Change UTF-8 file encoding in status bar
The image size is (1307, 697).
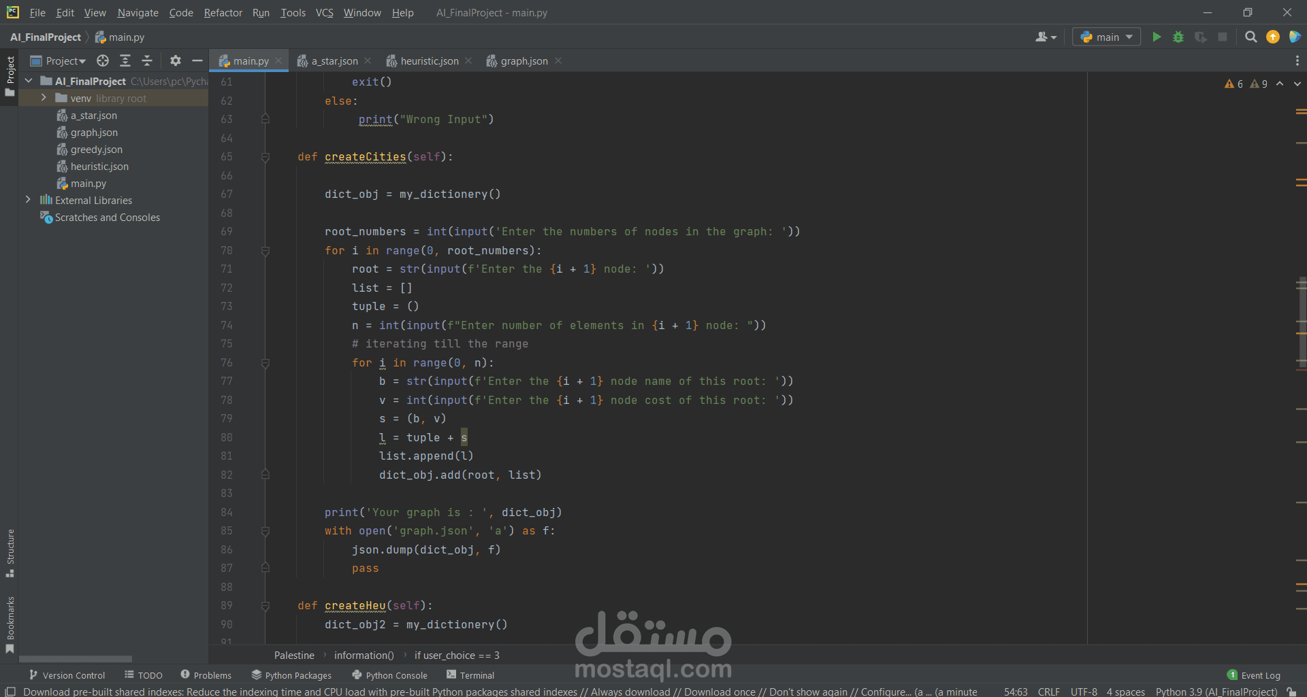[x=1084, y=692]
